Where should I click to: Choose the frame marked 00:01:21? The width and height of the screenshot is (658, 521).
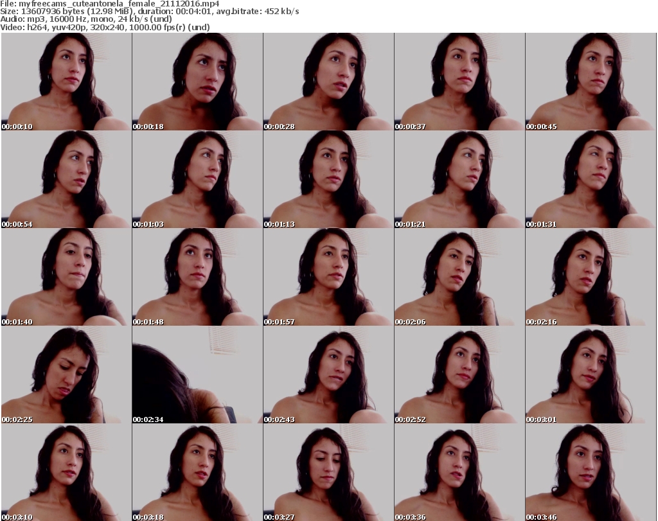pyautogui.click(x=459, y=179)
